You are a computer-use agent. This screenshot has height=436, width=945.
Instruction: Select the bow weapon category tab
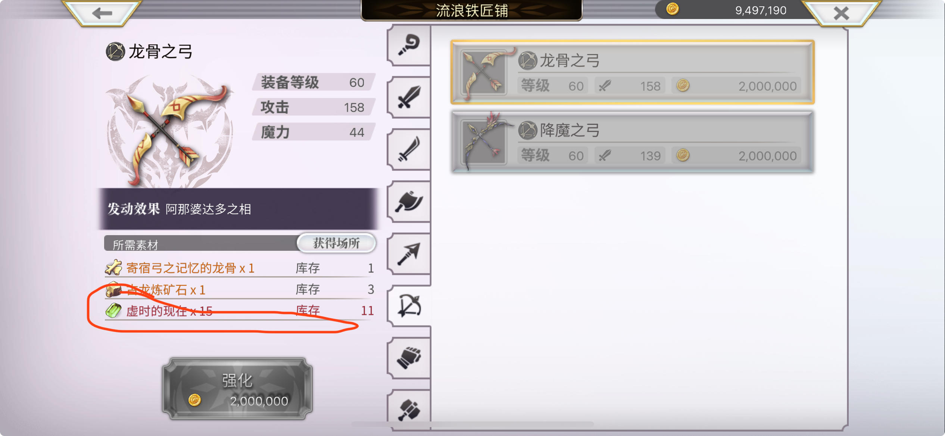pyautogui.click(x=409, y=306)
